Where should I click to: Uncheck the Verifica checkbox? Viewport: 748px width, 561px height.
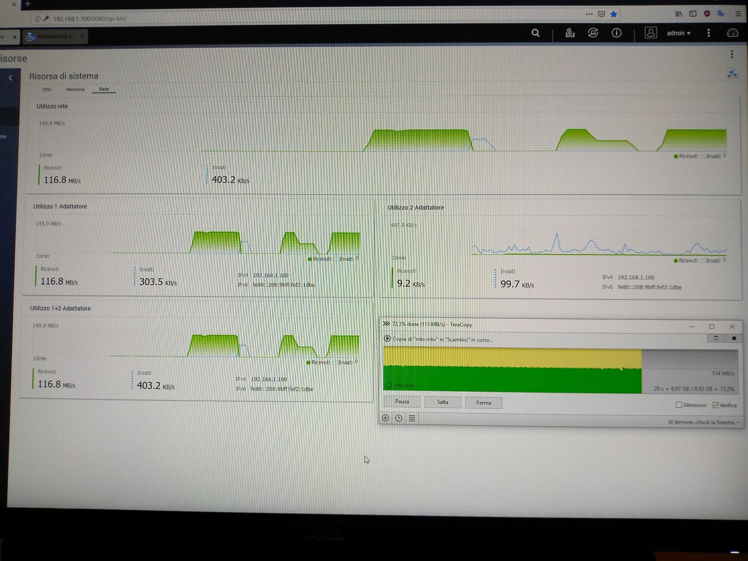pos(715,405)
